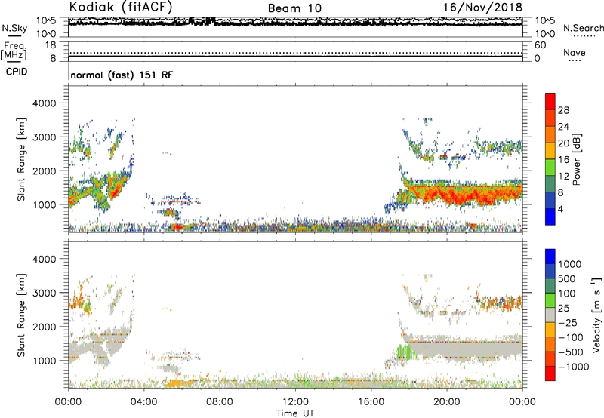Screen dimensions: 604x418
Task: Click the 12:00 time tick label
Action: (x=295, y=402)
